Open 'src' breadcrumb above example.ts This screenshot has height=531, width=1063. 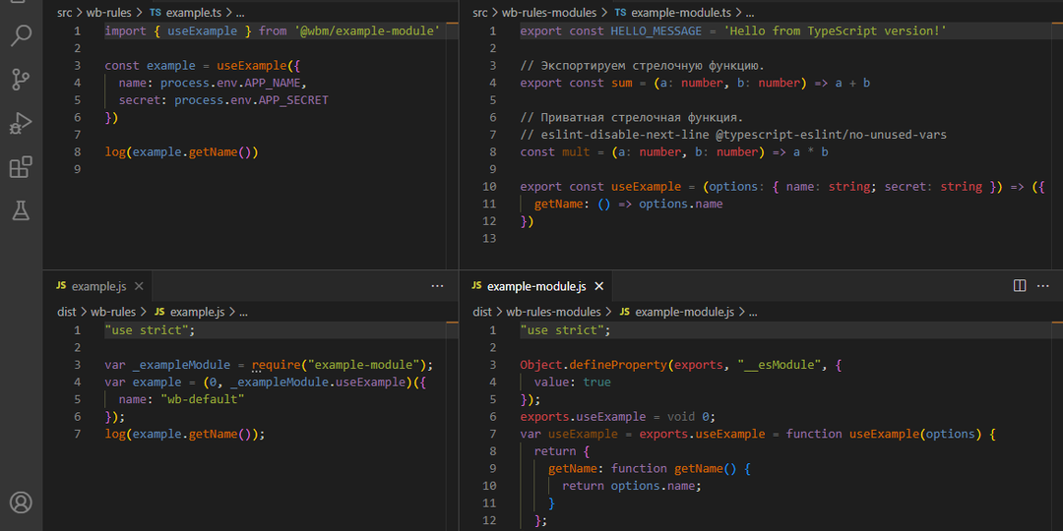pyautogui.click(x=64, y=12)
